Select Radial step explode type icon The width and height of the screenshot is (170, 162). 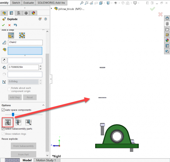(x=22, y=35)
